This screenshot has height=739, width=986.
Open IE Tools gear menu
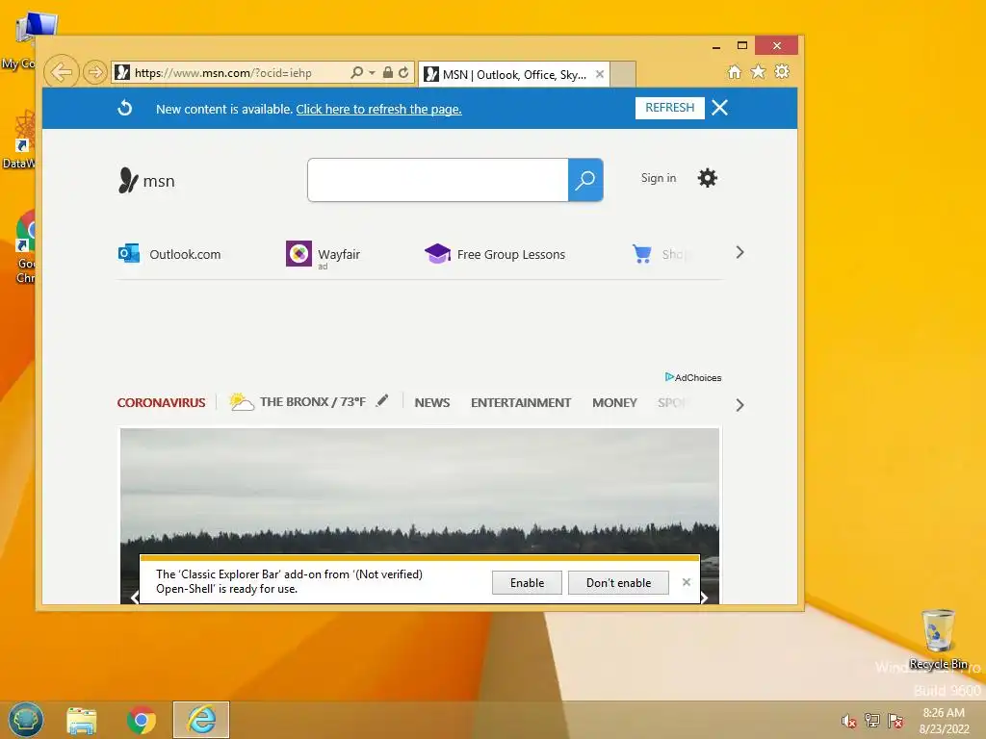(x=782, y=71)
